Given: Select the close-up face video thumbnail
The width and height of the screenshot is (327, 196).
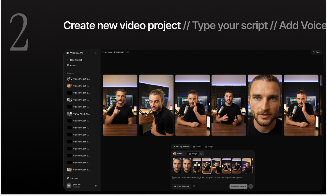Looking at the screenshot, I should tap(265, 105).
